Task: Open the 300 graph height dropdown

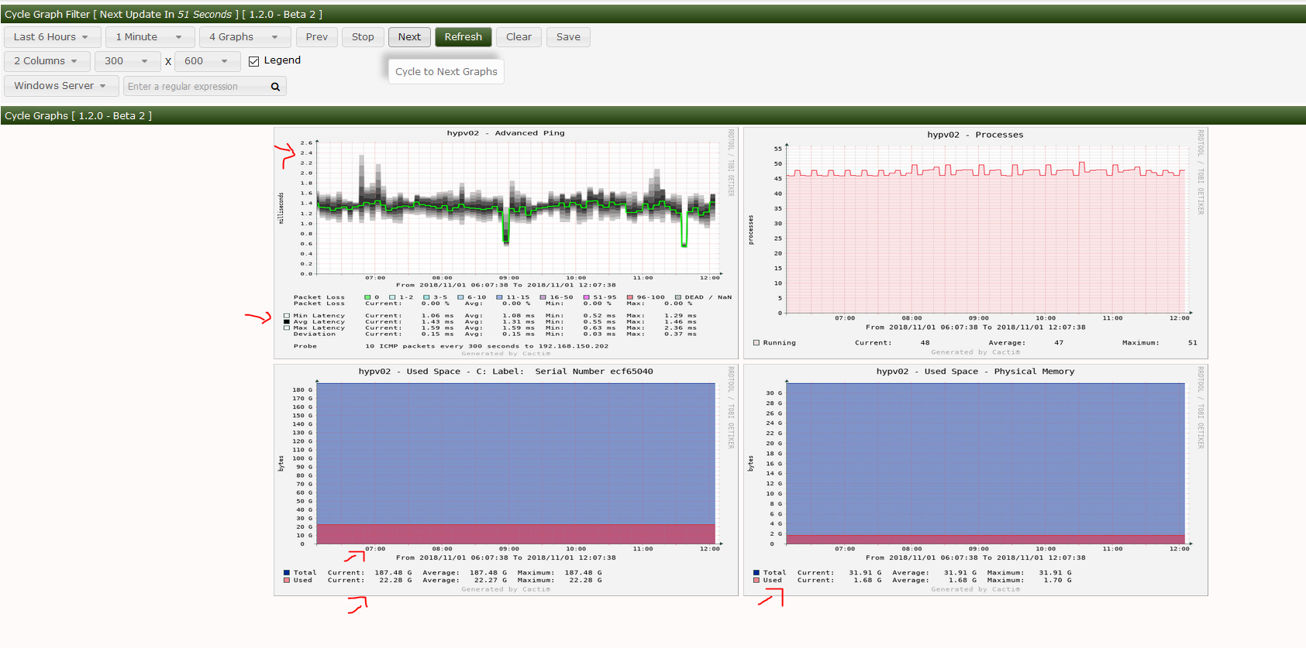Action: coord(127,61)
